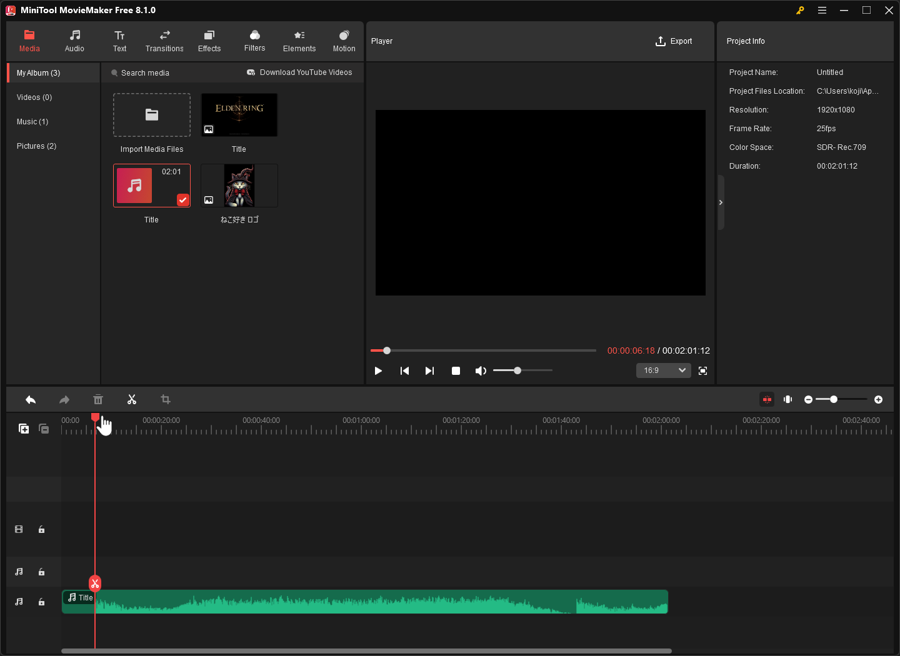Click the playhead marker on the ruler

point(95,417)
